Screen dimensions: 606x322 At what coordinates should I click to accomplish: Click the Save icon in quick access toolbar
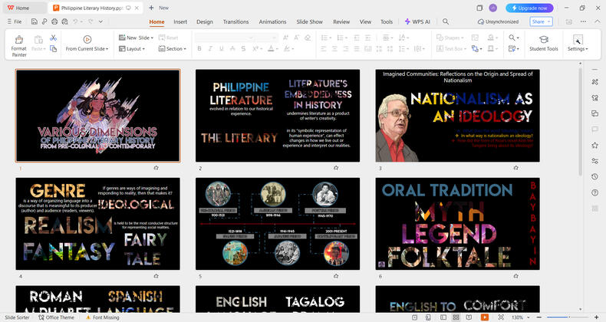coord(35,21)
